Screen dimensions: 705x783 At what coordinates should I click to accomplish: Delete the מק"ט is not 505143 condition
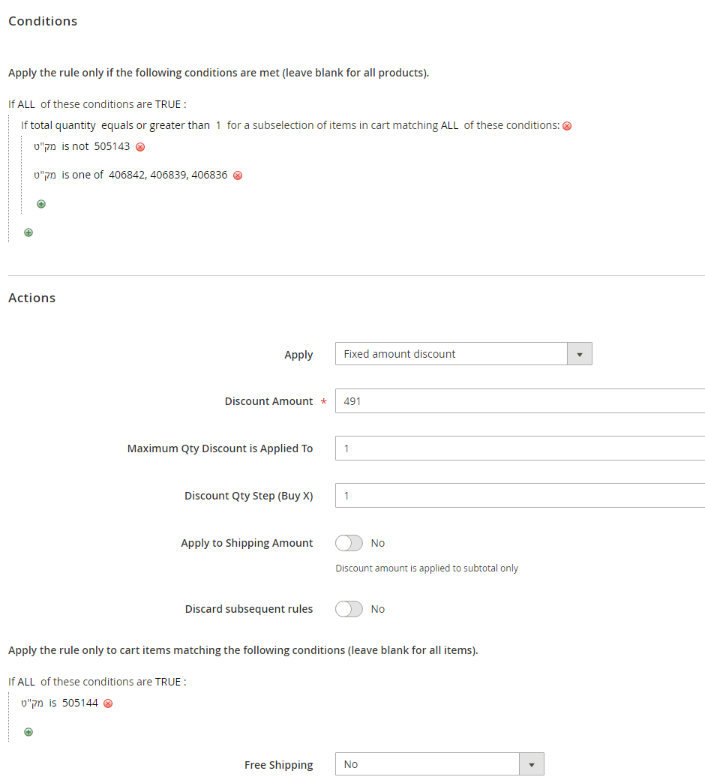click(x=140, y=146)
